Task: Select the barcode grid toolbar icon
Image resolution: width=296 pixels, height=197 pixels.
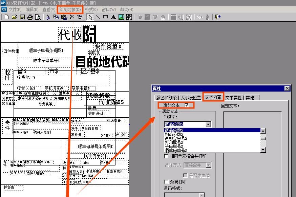Action: [129, 17]
